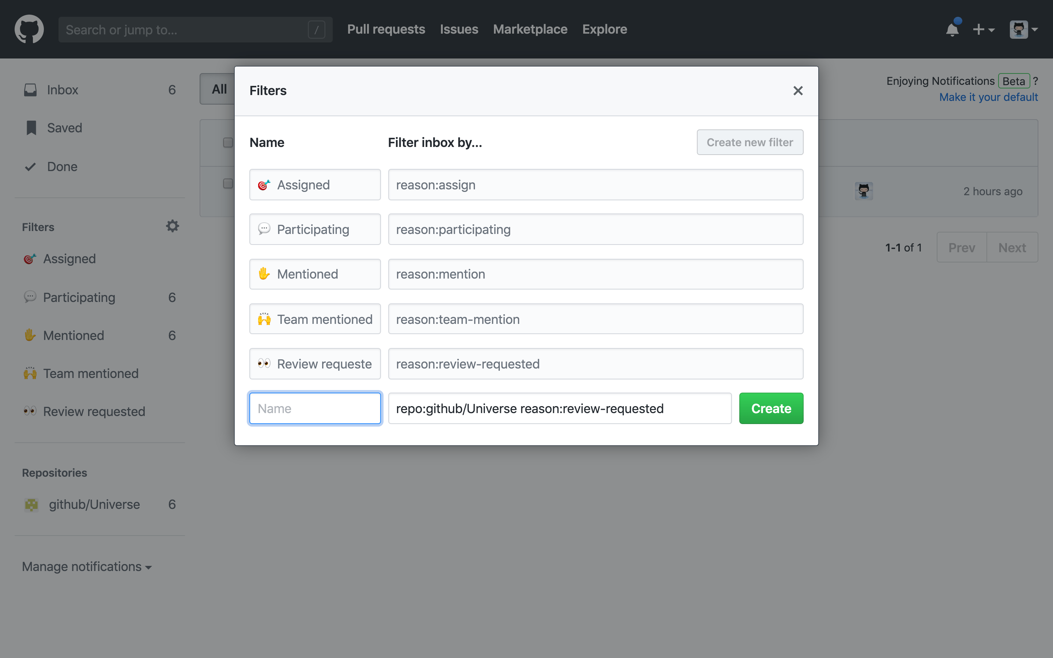The width and height of the screenshot is (1053, 658).
Task: Open the plus create dropdown
Action: 984,29
